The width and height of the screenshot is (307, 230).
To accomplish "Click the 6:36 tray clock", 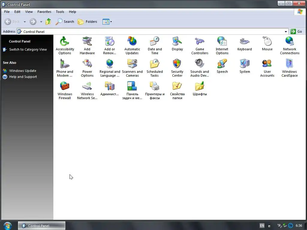I will 299,226.
